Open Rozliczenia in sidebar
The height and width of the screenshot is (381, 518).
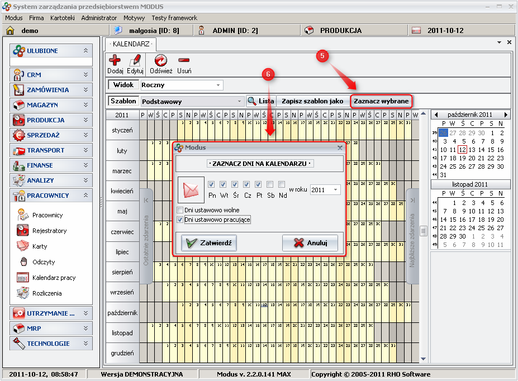tap(47, 293)
